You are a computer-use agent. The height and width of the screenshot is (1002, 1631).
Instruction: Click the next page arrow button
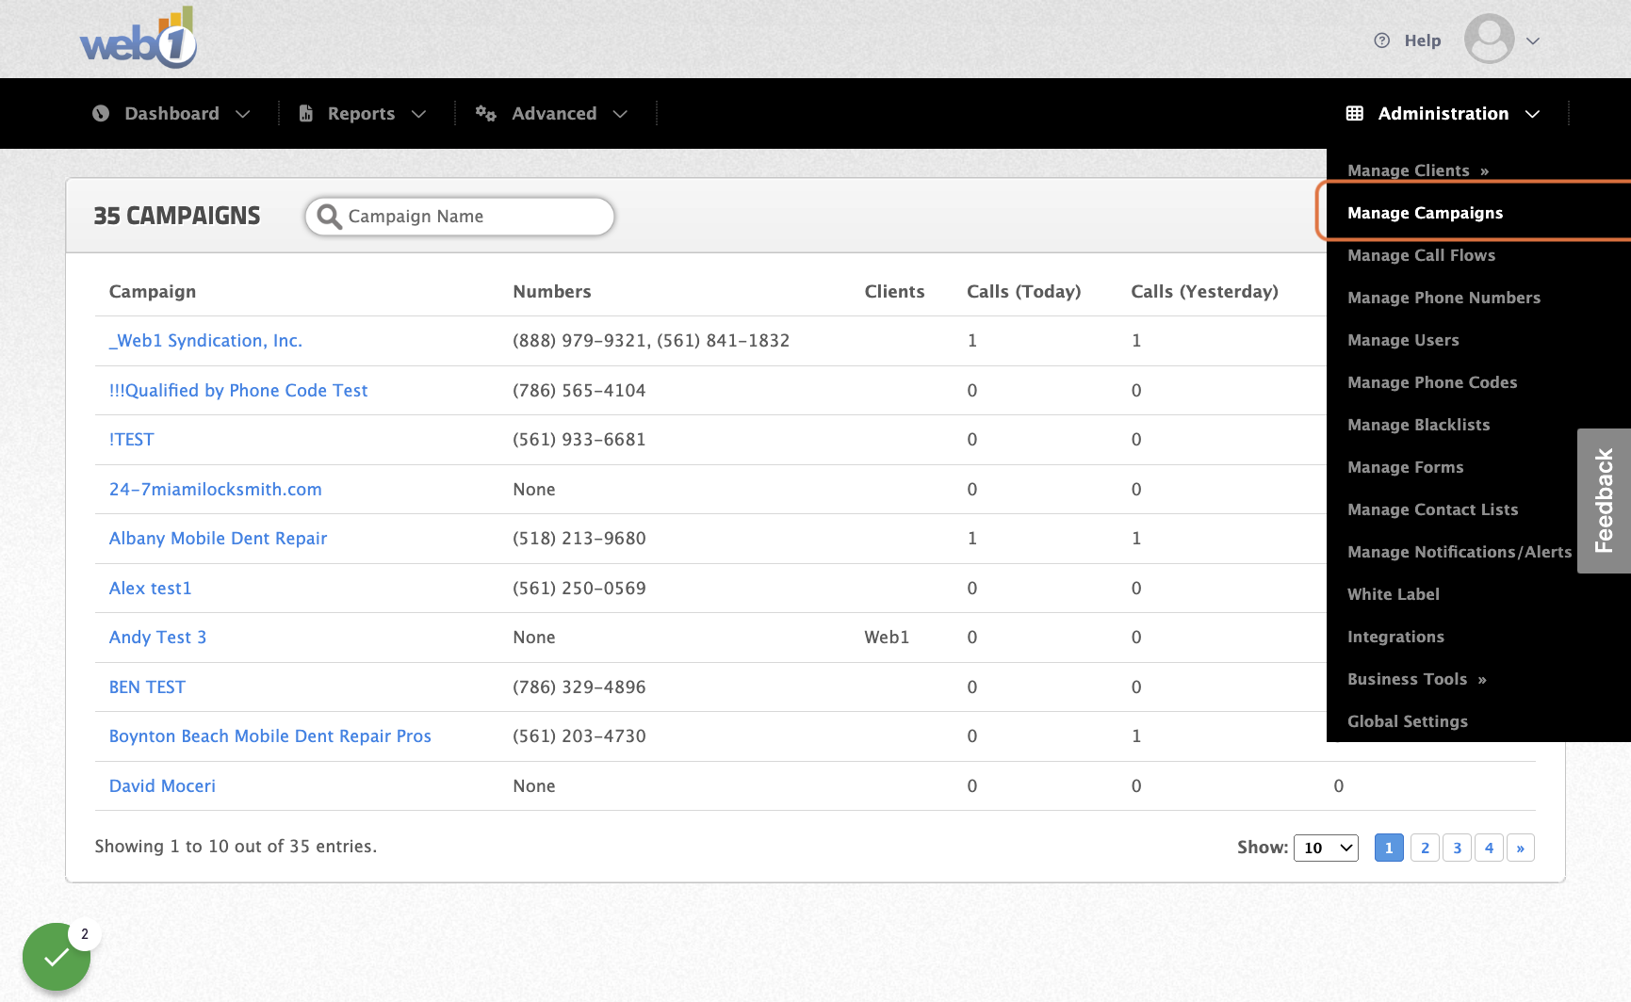[1521, 848]
